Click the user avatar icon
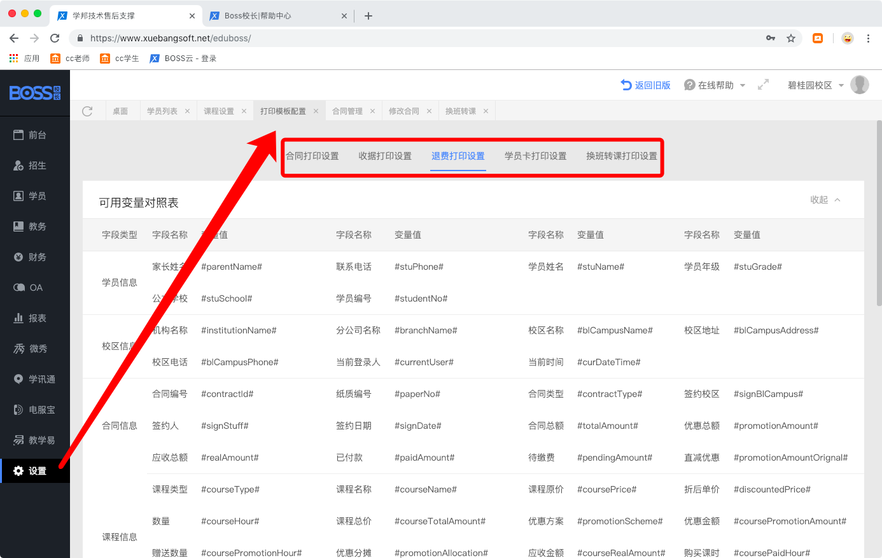 (x=859, y=85)
